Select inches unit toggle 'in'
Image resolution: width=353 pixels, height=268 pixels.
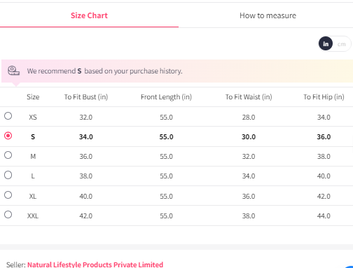point(326,43)
